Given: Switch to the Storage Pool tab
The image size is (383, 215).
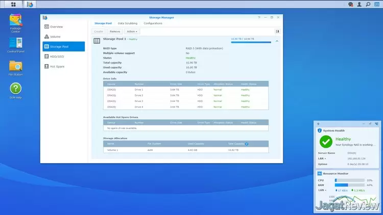Looking at the screenshot, I should (103, 23).
